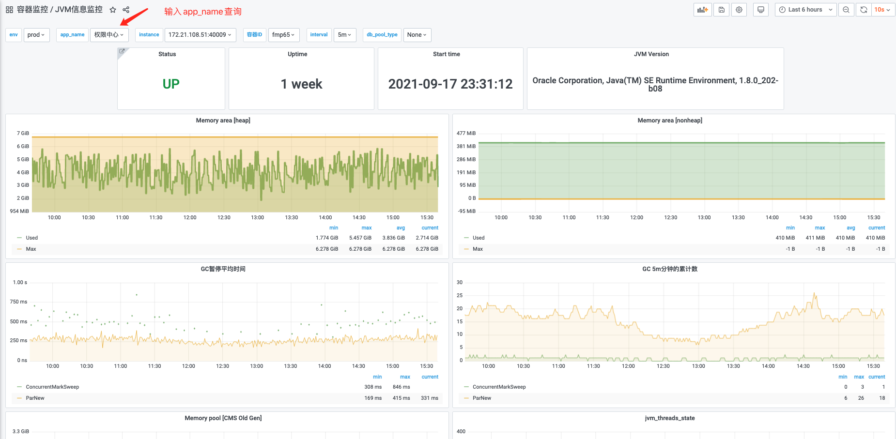
Task: Cycle view mode with monitor icon
Action: [x=761, y=10]
